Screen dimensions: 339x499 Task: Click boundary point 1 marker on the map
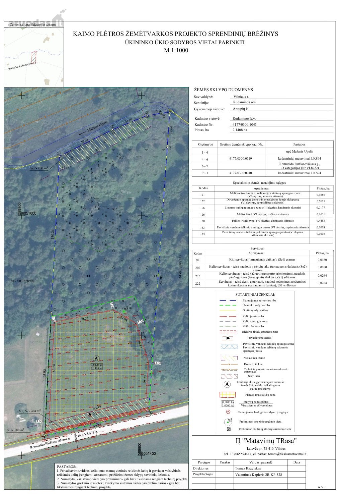click(x=59, y=154)
